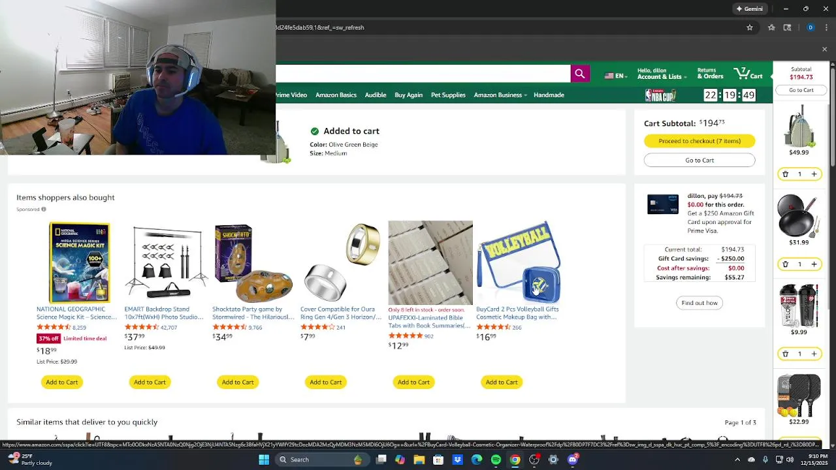
Task: Launch Microsoft Edge from taskbar
Action: 477,460
